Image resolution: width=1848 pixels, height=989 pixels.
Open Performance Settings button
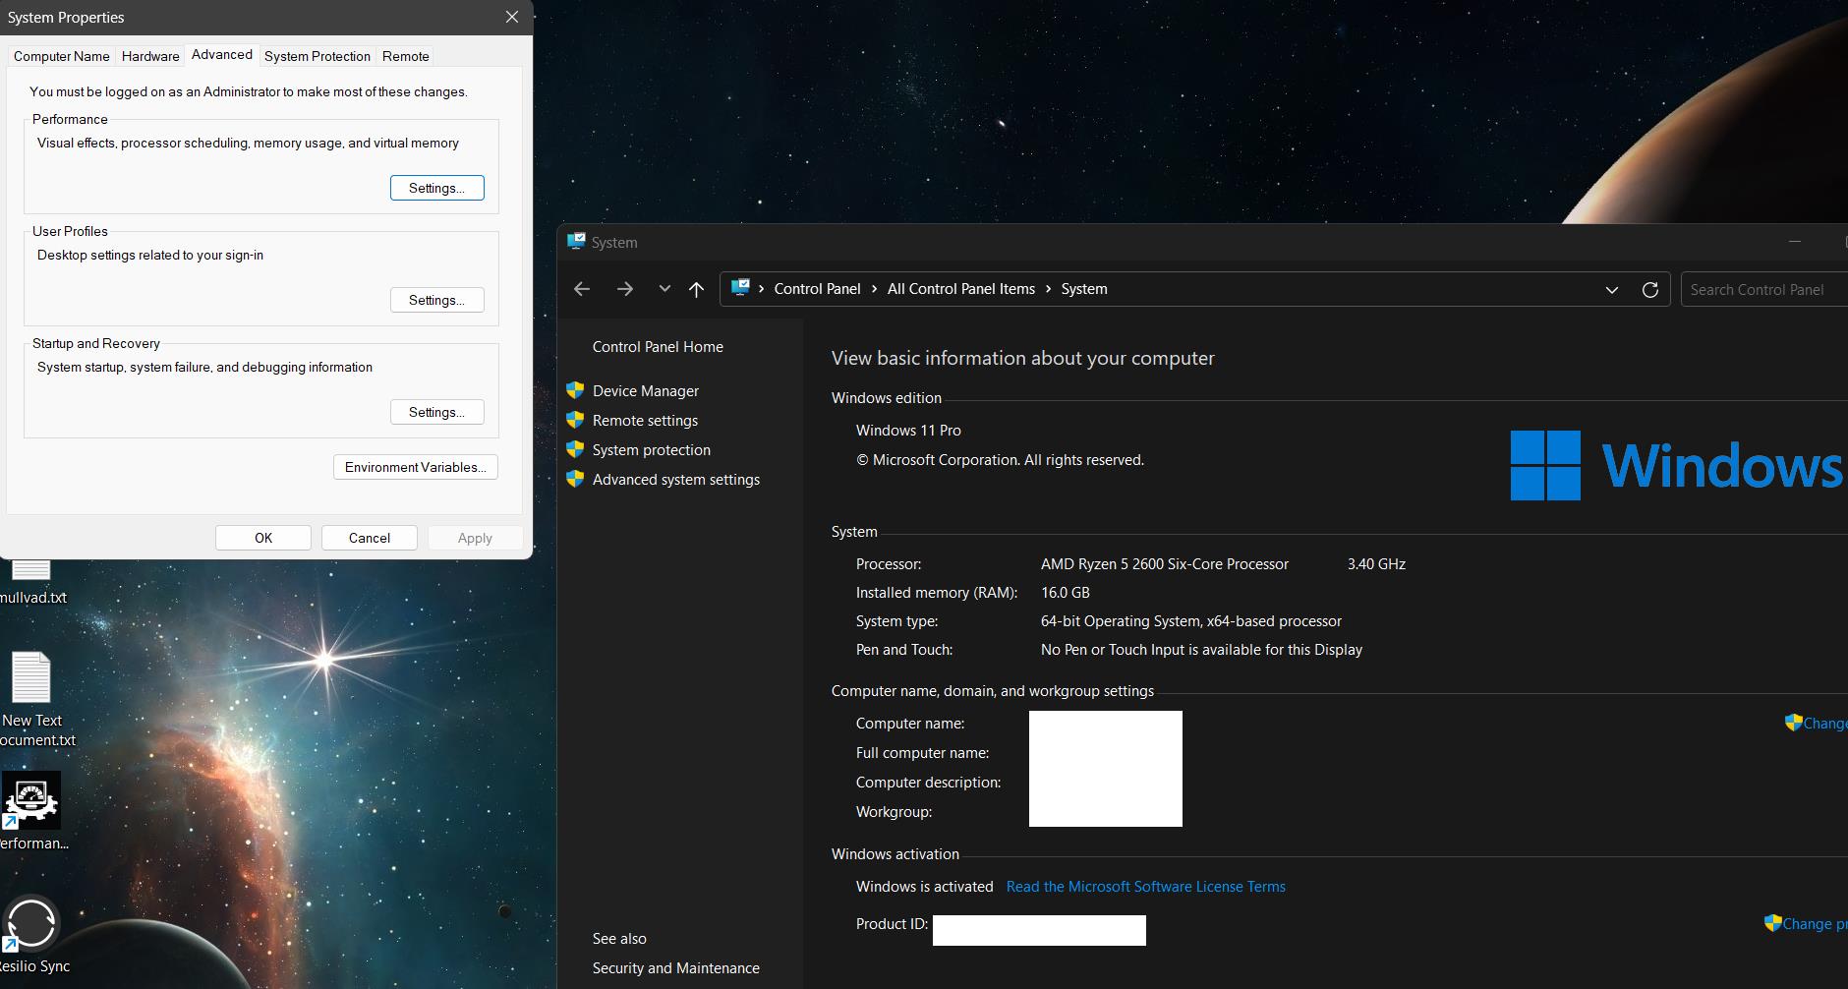pyautogui.click(x=437, y=188)
